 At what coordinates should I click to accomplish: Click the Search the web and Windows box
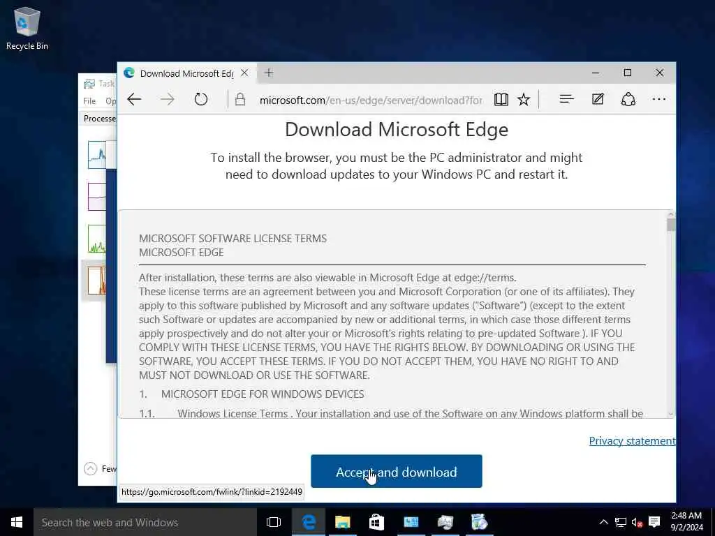(145, 522)
